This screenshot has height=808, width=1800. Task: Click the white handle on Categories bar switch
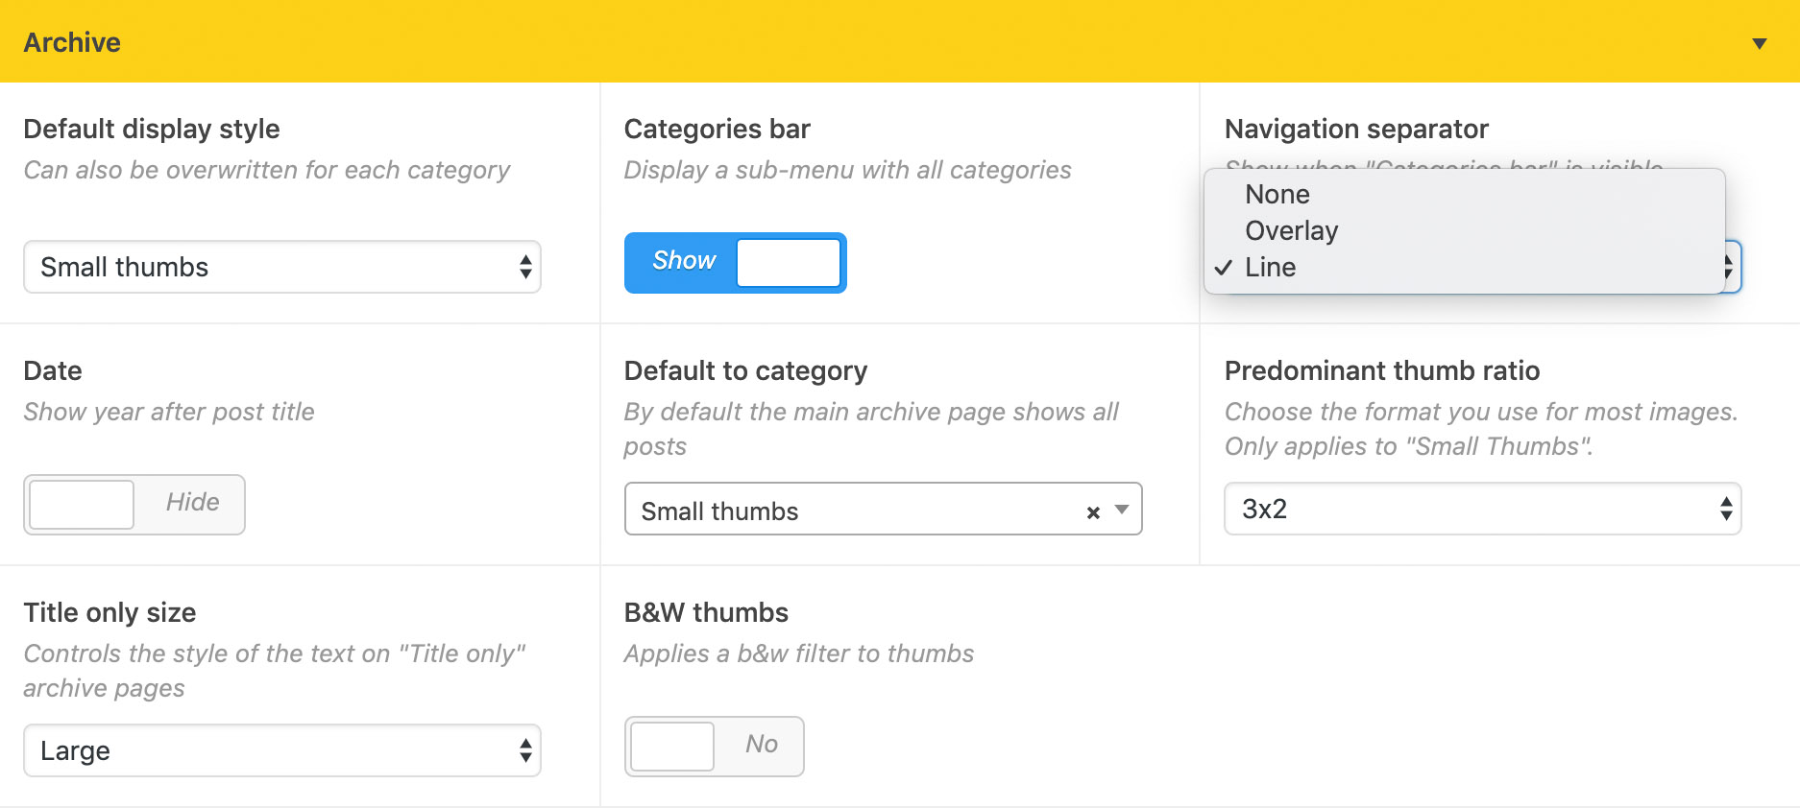pyautogui.click(x=788, y=262)
